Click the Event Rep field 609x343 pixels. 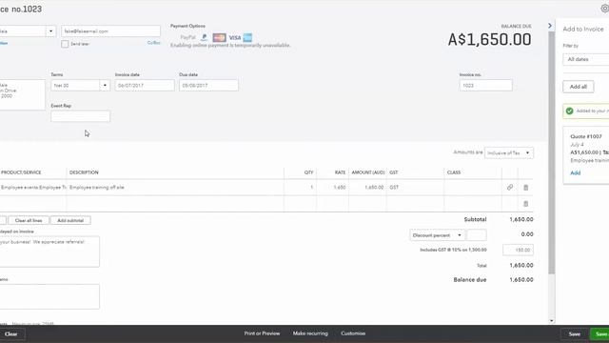[80, 116]
